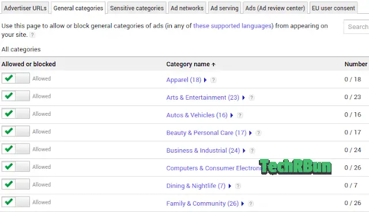369x212 pixels.
Task: Click the Number column header
Action: [356, 64]
